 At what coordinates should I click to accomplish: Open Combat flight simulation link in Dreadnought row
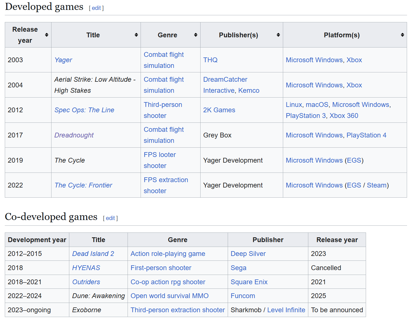coord(164,135)
